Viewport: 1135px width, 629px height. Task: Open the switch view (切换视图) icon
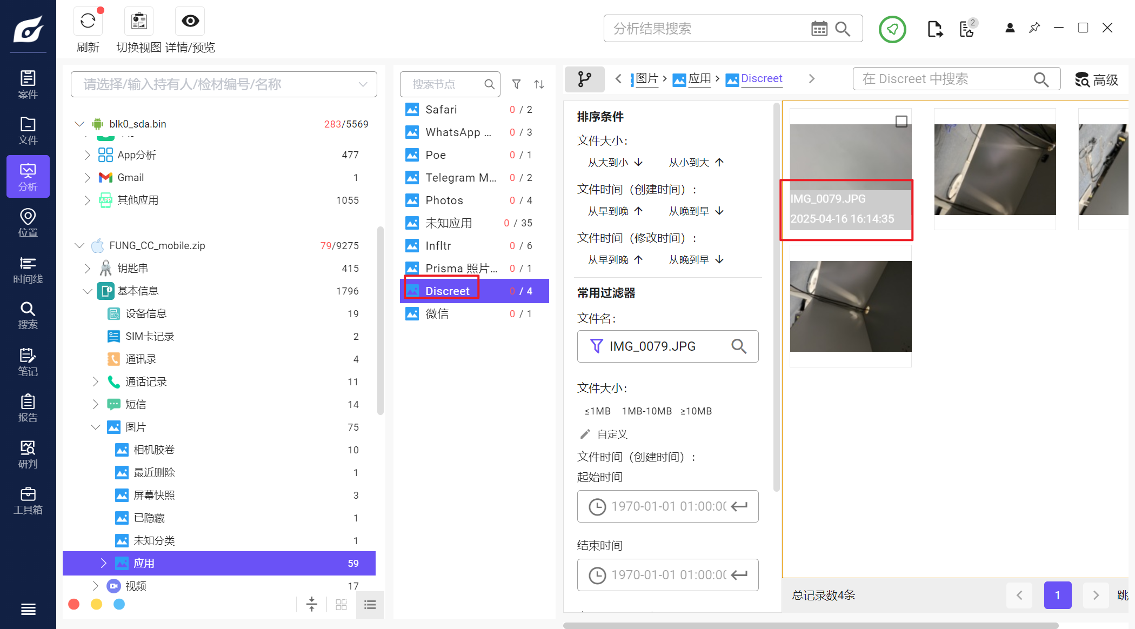coord(139,22)
